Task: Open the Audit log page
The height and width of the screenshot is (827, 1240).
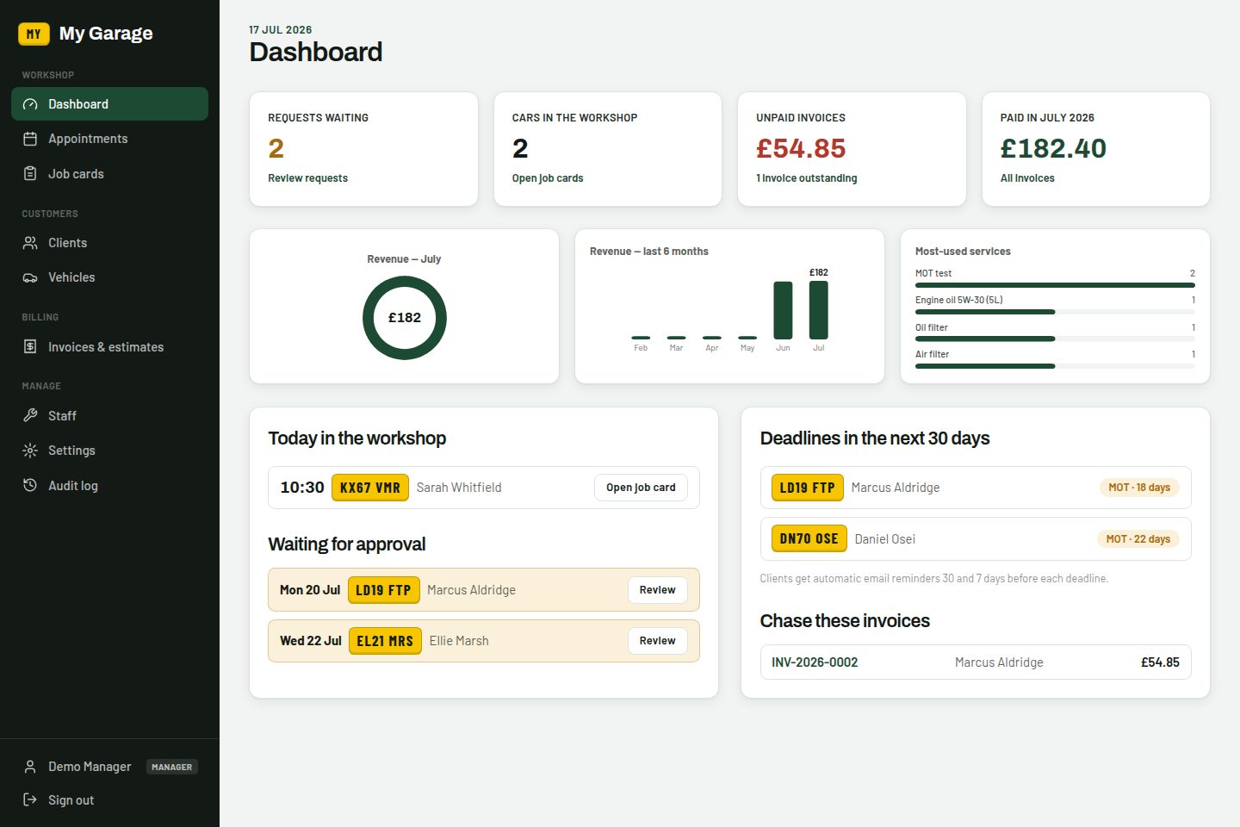Action: 109,486
